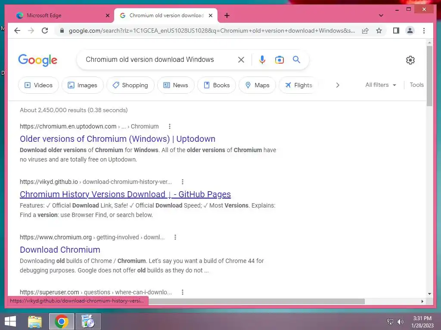The image size is (441, 330).
Task: Open the volume control in system tray
Action: [x=400, y=322]
